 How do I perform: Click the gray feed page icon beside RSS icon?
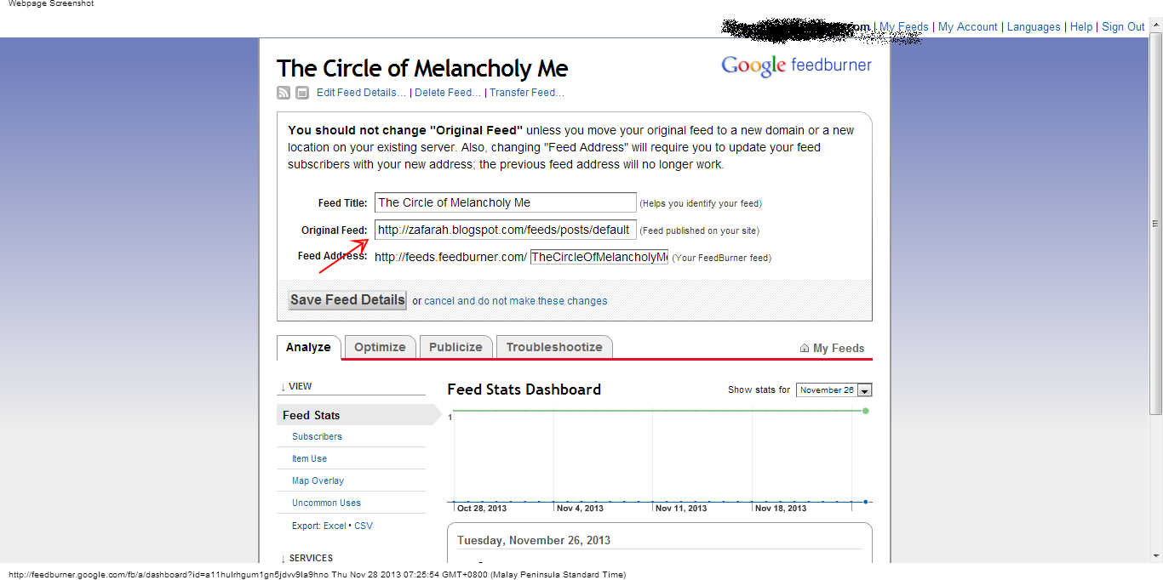click(302, 93)
